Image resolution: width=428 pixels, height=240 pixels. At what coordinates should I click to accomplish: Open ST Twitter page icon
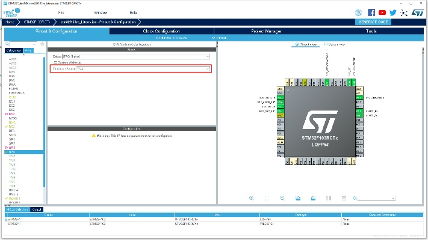coord(393,12)
